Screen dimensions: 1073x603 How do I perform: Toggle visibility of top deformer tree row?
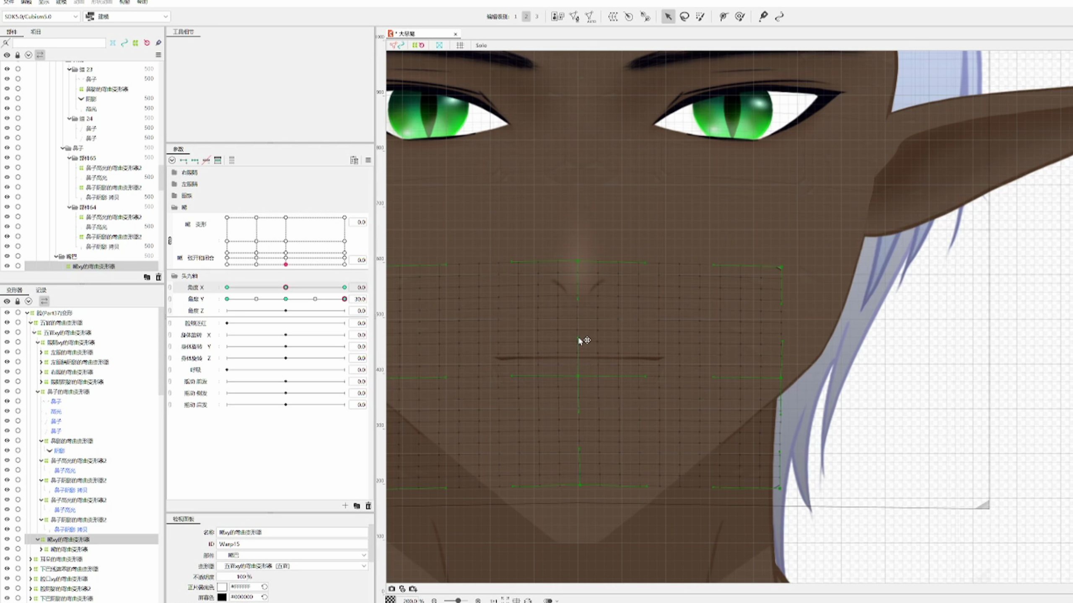[x=7, y=312]
